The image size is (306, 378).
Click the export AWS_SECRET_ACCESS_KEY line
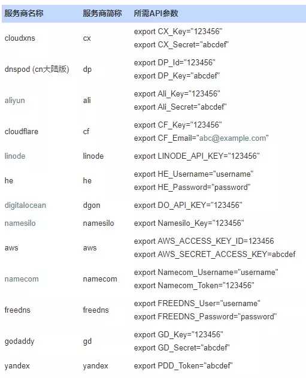tap(215, 254)
